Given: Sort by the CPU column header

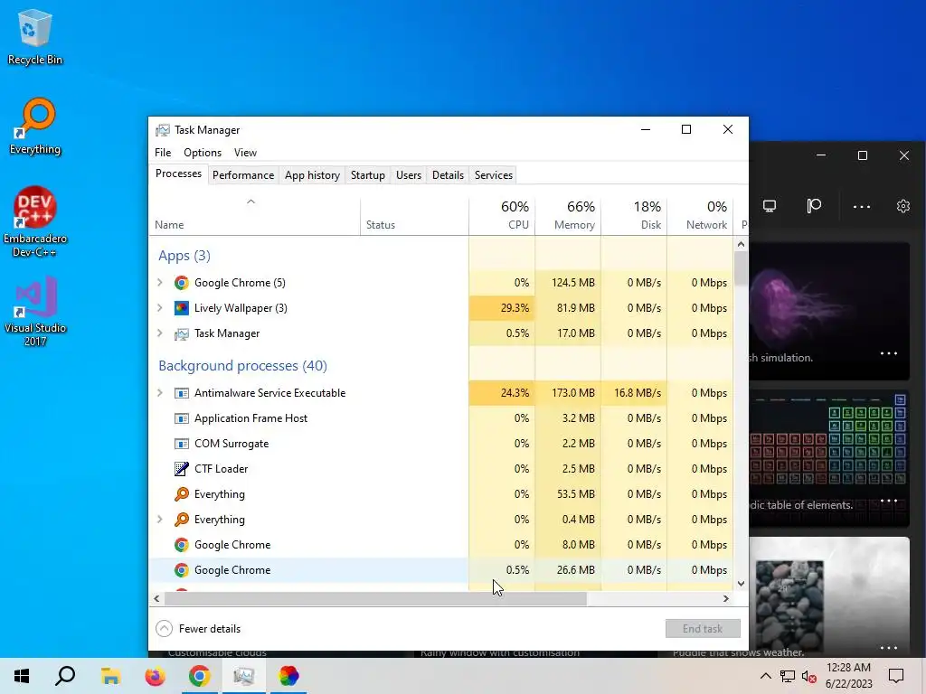Looking at the screenshot, I should [x=502, y=215].
